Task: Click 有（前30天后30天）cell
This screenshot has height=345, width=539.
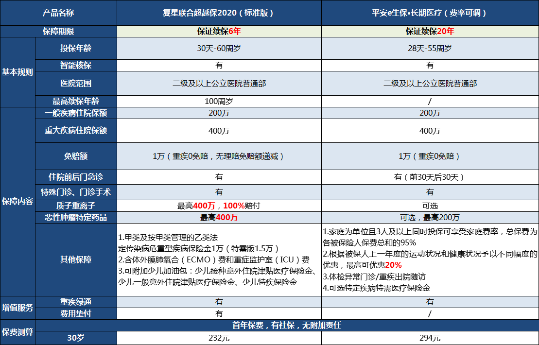Action: [430, 177]
